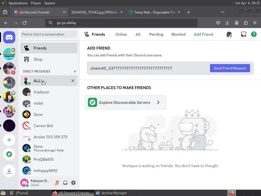Click the Kabayan N... user avatar
261x196 pixels.
(24, 183)
